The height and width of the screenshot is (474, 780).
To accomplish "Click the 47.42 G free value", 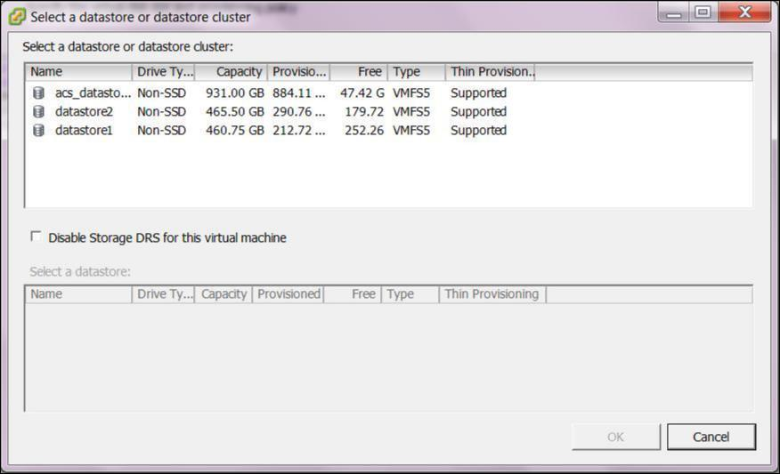I will 362,92.
